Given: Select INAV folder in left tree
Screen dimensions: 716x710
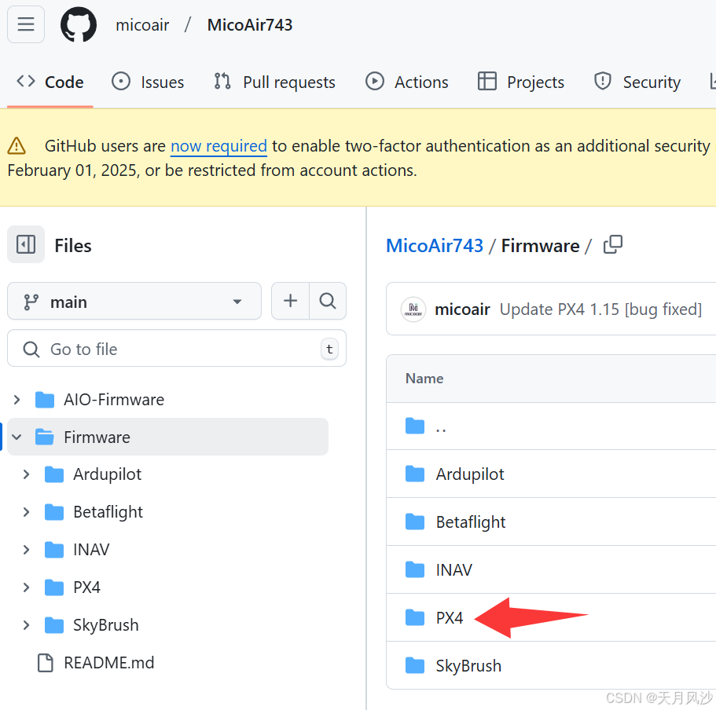Looking at the screenshot, I should click(x=91, y=549).
